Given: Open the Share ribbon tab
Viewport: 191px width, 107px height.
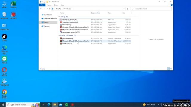Looking at the screenshot, I should tap(56, 5).
